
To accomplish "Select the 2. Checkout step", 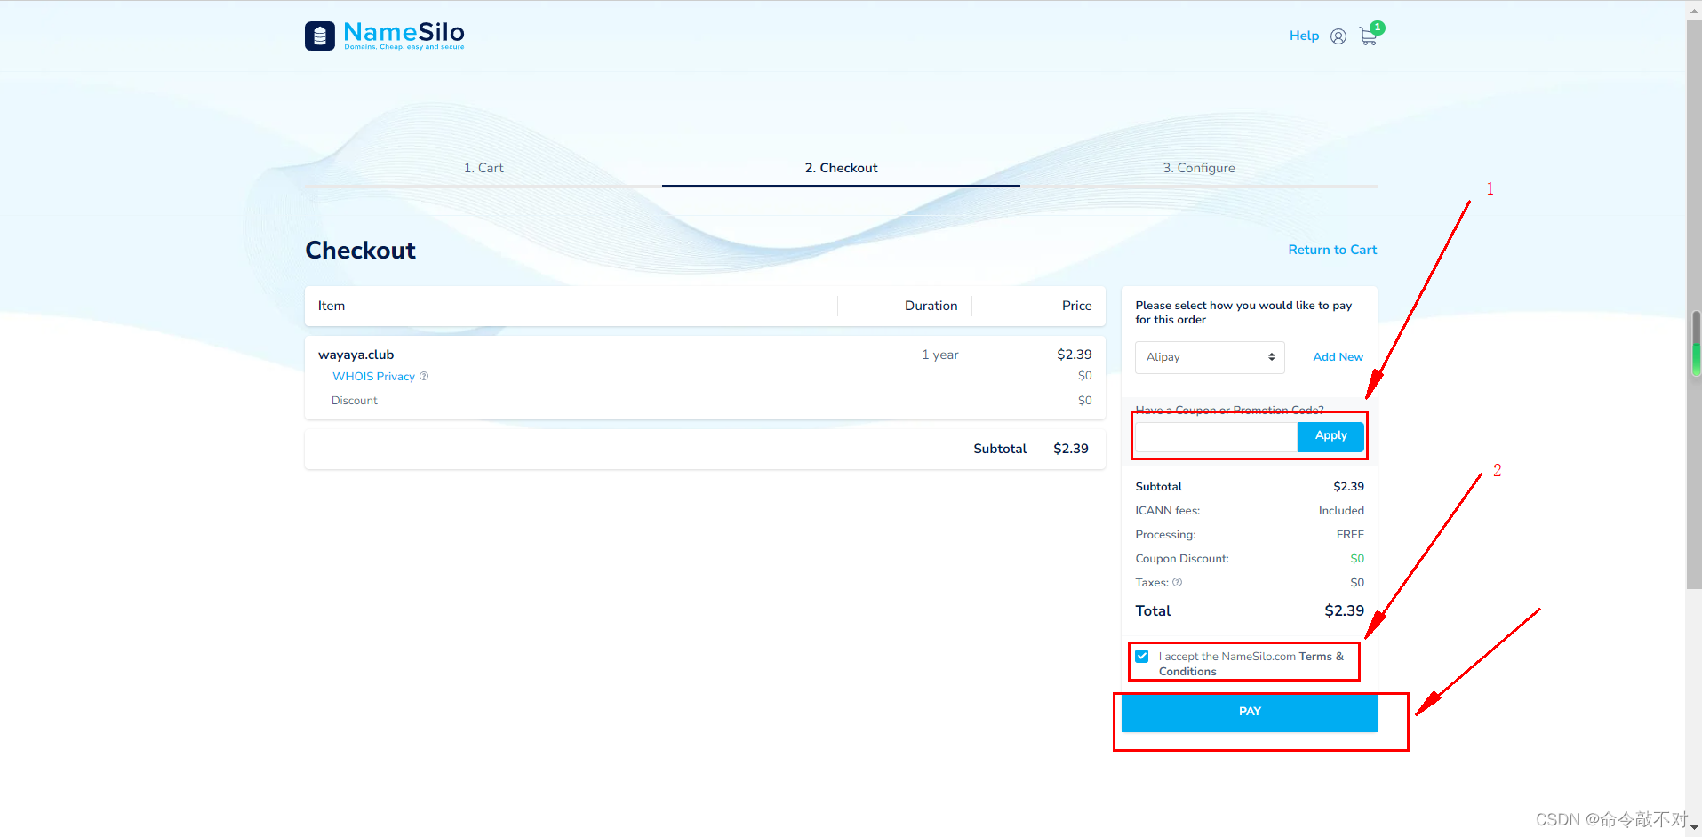I will pyautogui.click(x=841, y=168).
